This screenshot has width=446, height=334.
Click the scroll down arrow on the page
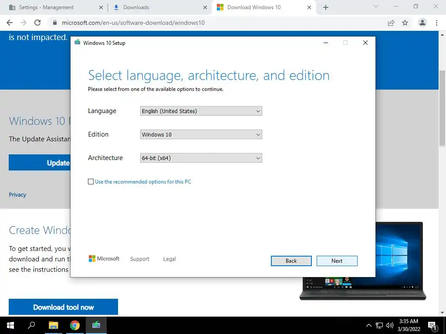click(442, 313)
